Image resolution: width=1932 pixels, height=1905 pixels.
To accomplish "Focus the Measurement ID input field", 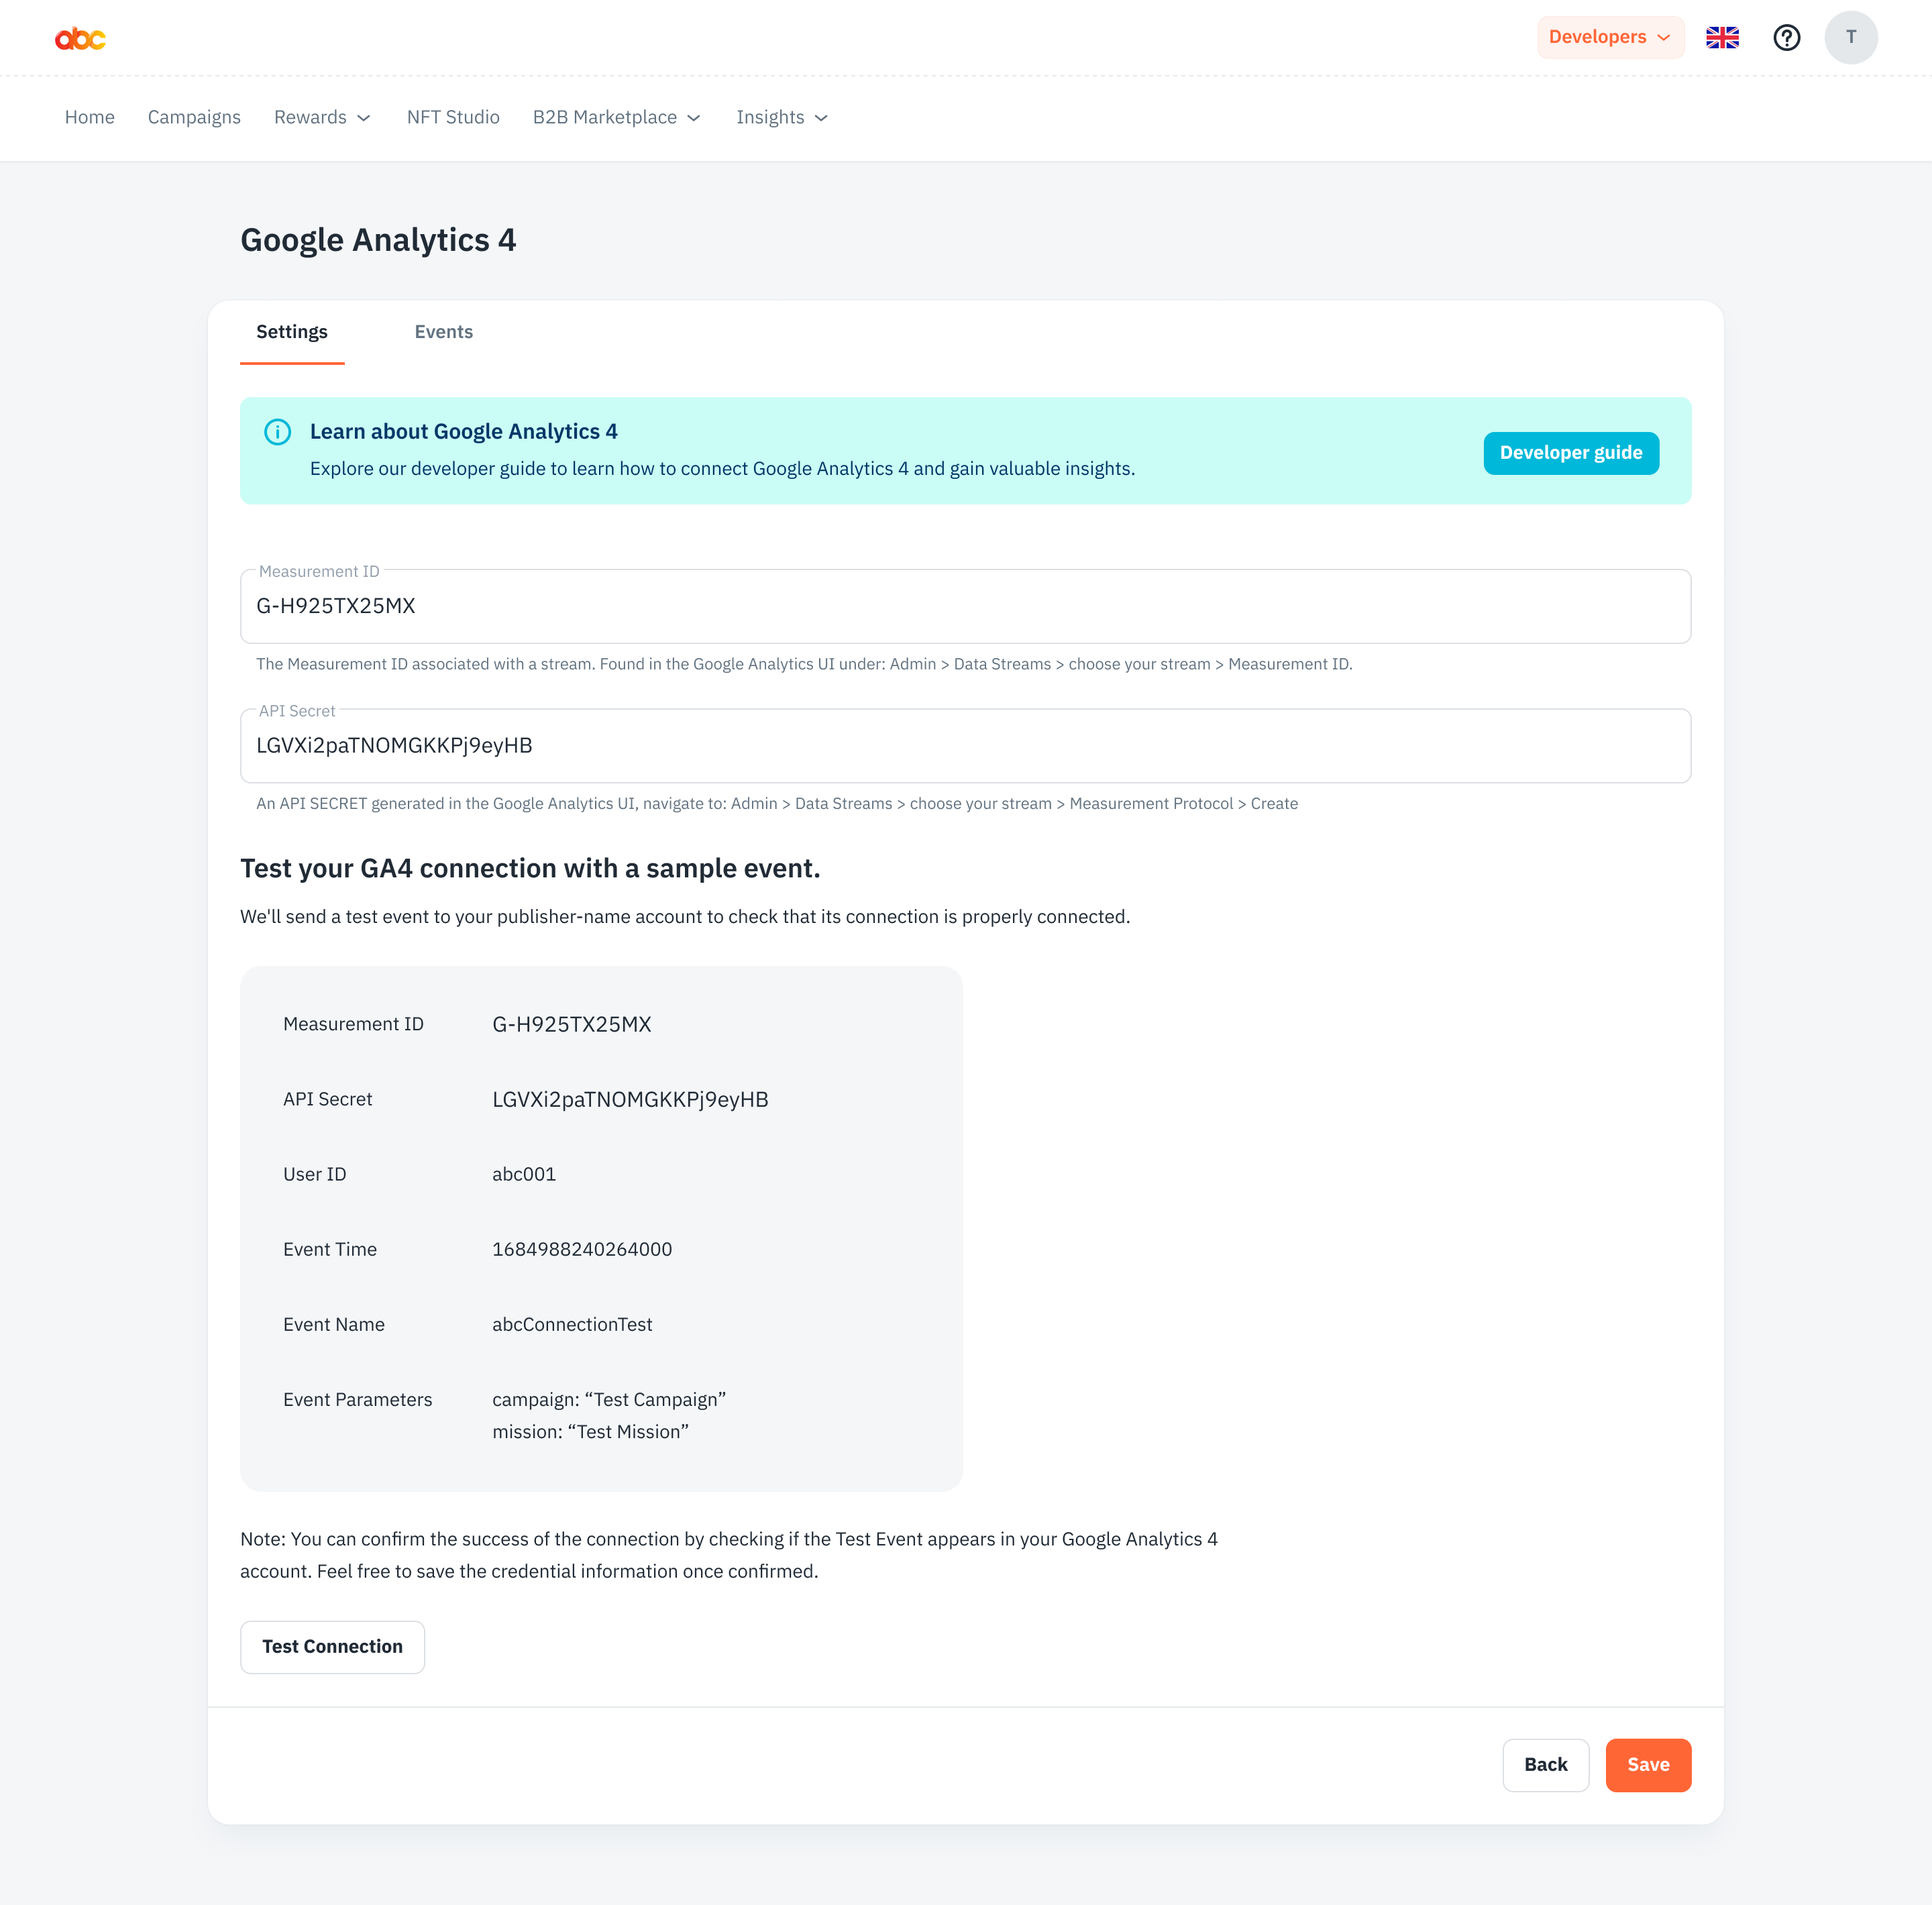I will tap(965, 606).
